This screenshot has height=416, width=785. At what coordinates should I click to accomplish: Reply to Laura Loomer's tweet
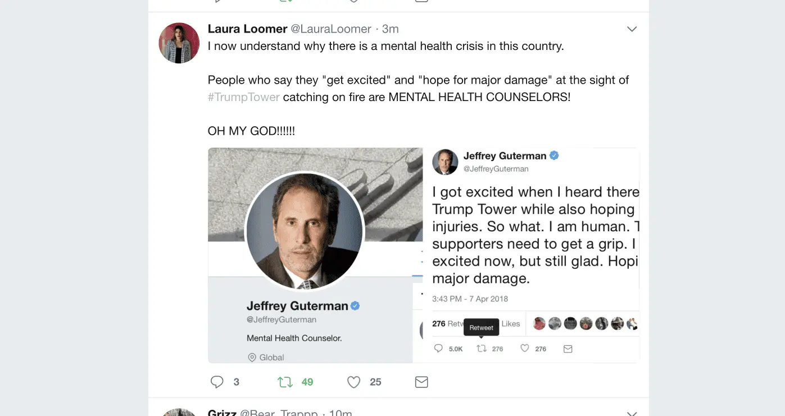(217, 382)
